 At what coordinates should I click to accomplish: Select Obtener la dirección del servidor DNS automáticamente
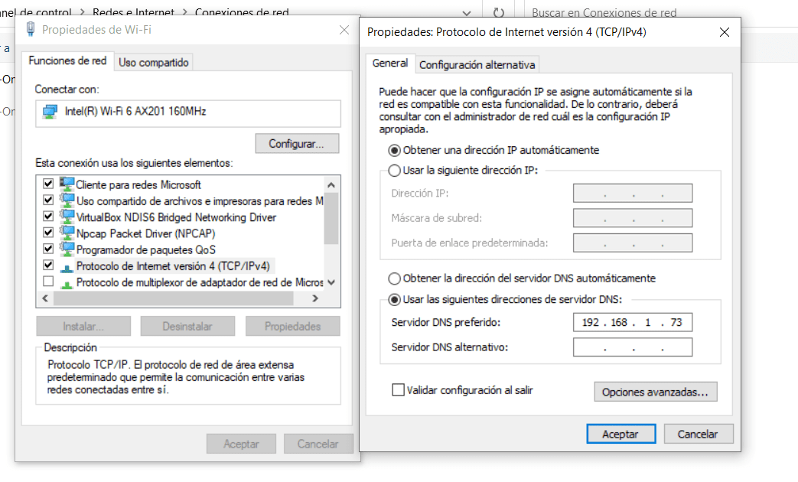click(x=394, y=278)
